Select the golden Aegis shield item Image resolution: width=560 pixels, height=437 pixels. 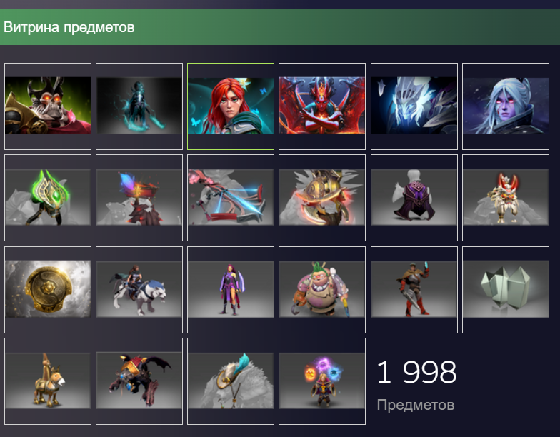point(48,290)
